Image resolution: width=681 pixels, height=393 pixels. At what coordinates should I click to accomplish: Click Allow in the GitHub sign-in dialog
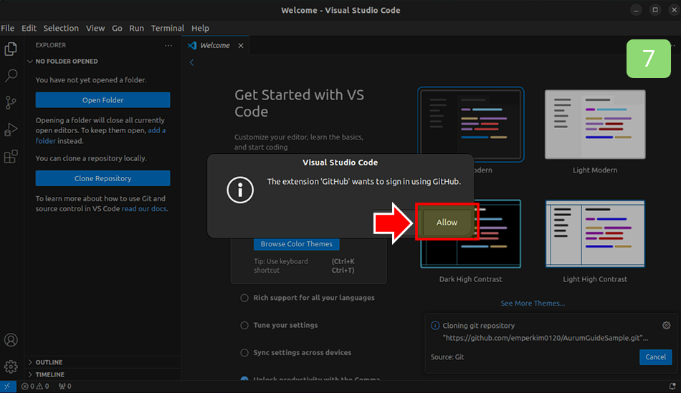447,222
